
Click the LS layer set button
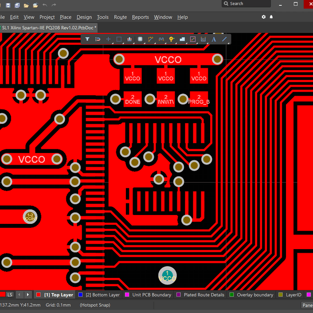10,295
